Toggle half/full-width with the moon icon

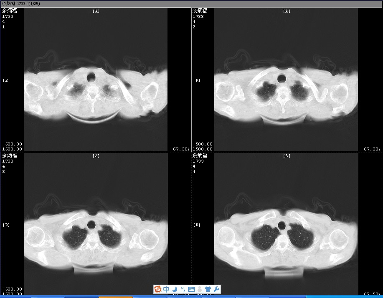click(x=175, y=289)
